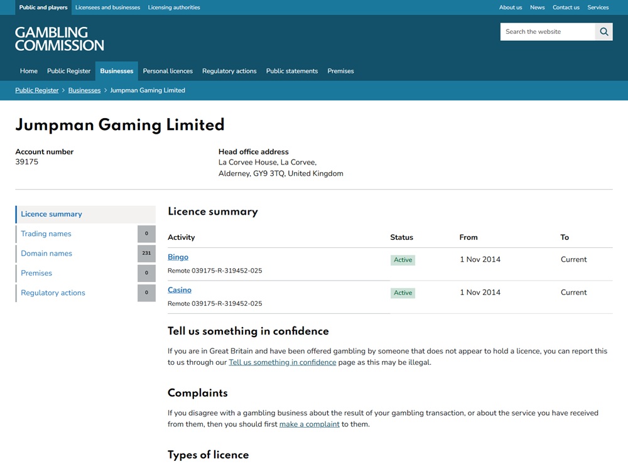
Task: Focus the Search the website field
Action: (x=548, y=31)
